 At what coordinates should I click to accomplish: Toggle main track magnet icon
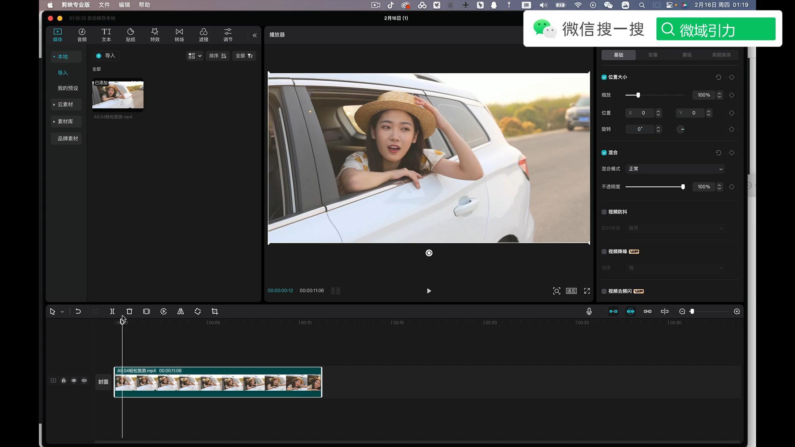point(613,311)
